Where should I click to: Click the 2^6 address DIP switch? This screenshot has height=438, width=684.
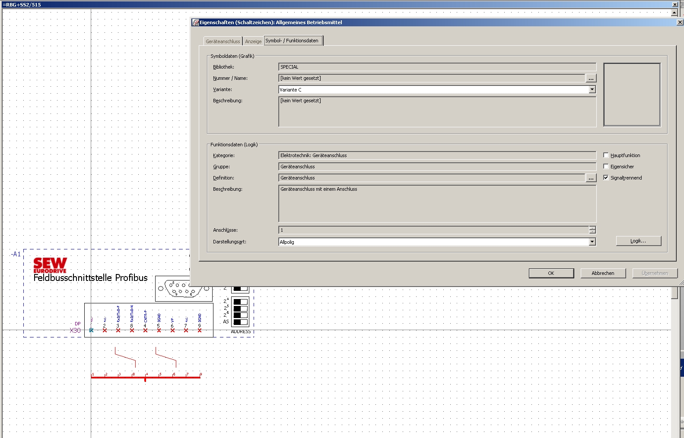pos(241,315)
